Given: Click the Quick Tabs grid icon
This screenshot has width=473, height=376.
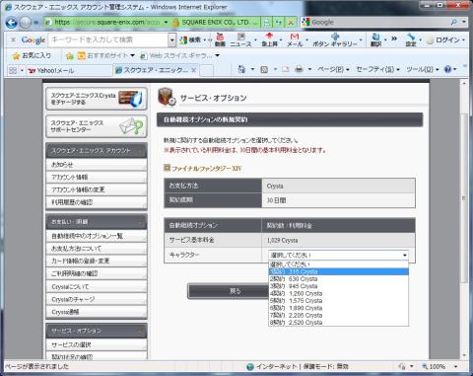Looking at the screenshot, I should click(x=13, y=70).
